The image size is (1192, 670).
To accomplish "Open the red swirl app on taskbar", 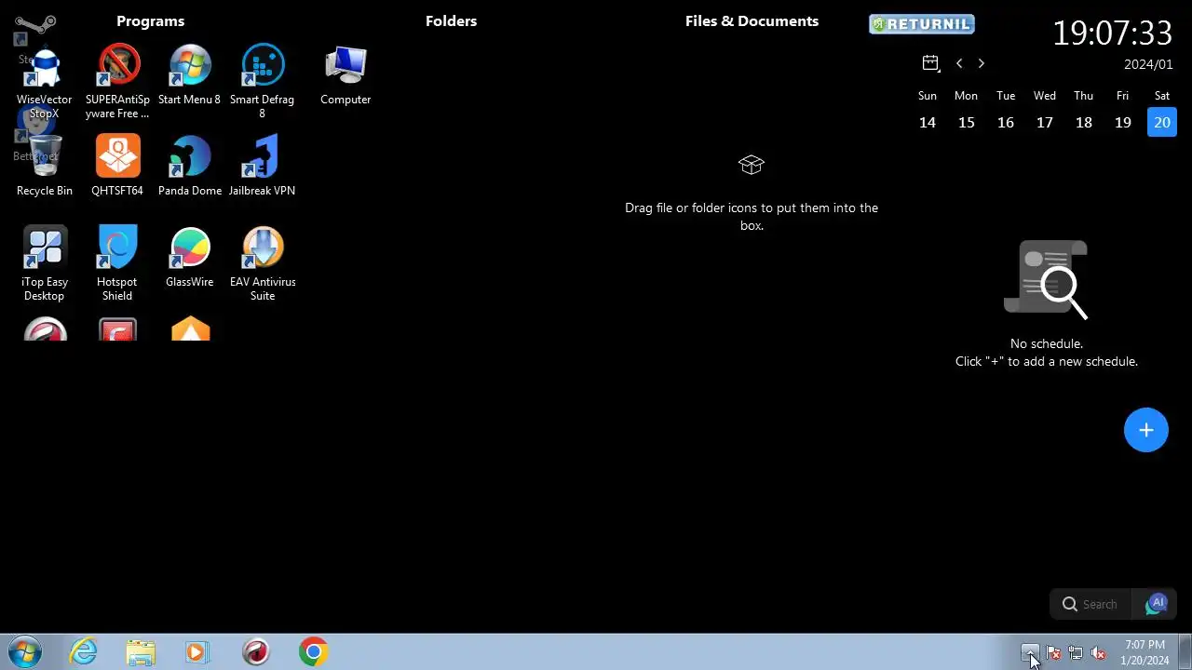I will click(x=255, y=652).
